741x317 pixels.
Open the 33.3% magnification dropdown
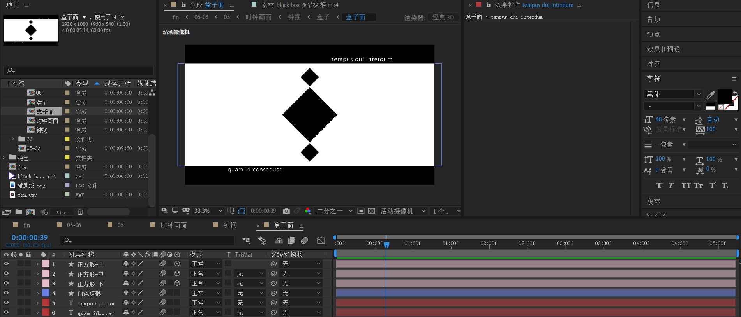click(x=208, y=211)
